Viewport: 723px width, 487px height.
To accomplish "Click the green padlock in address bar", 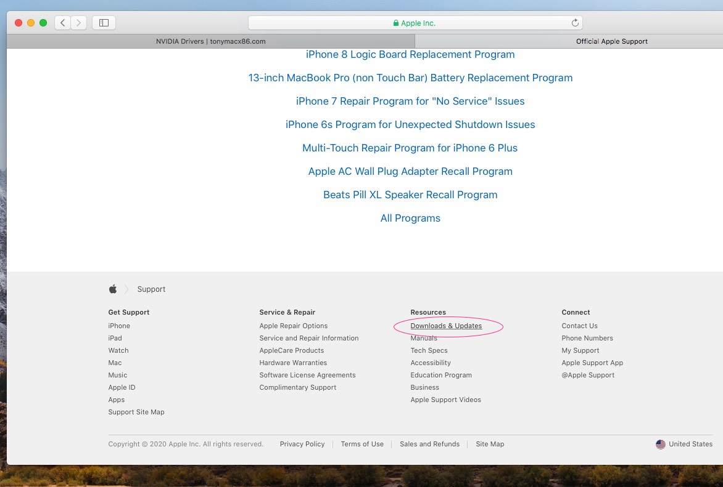I will (x=395, y=23).
